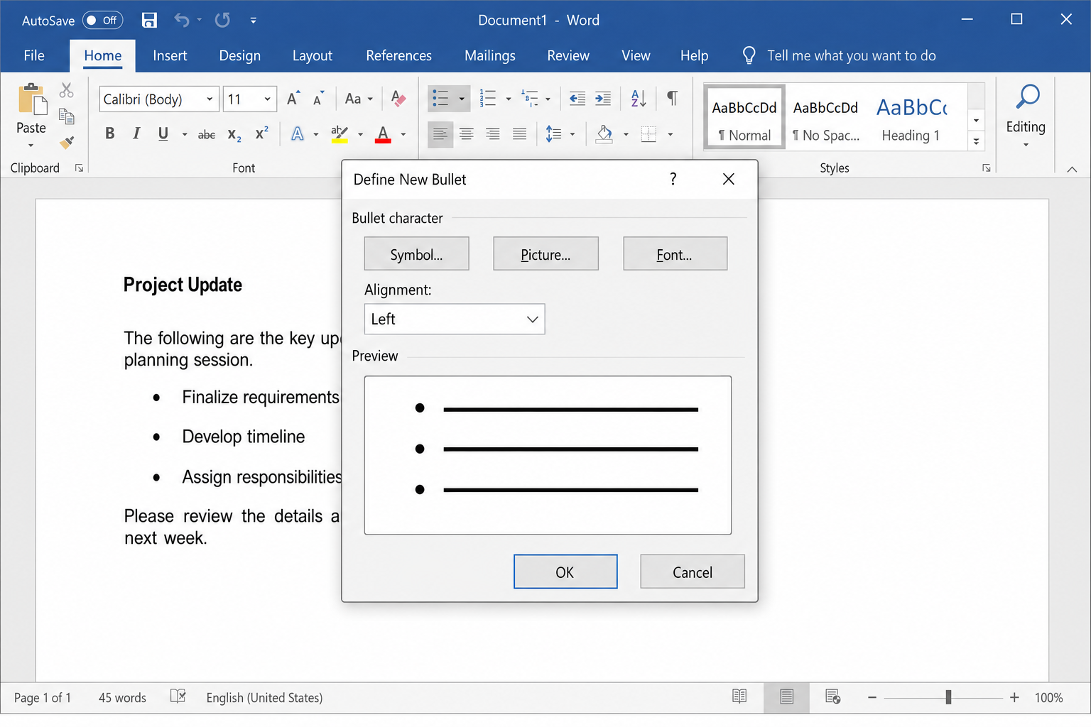Open the File tab
Image resolution: width=1091 pixels, height=727 pixels.
pyautogui.click(x=34, y=55)
